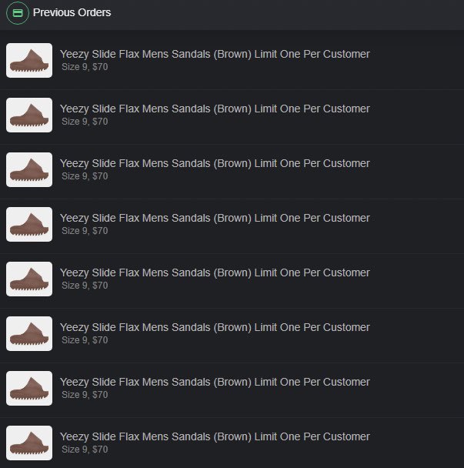Select the Previous Orders heading text

72,12
